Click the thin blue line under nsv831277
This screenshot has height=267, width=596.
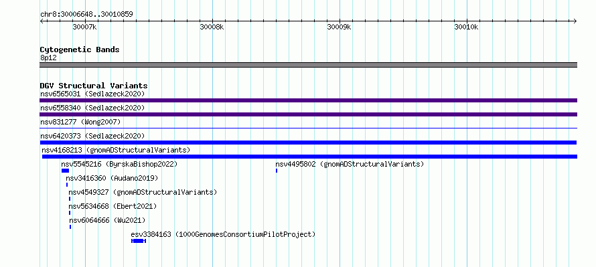(x=308, y=128)
